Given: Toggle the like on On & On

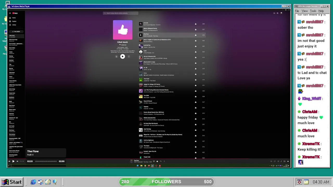Looking at the screenshot, I should (x=196, y=24).
